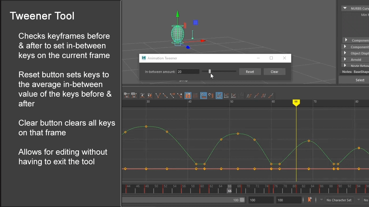The height and width of the screenshot is (207, 369).
Task: Click the Maya logo in Animation Tweener title bar
Action: (144, 58)
